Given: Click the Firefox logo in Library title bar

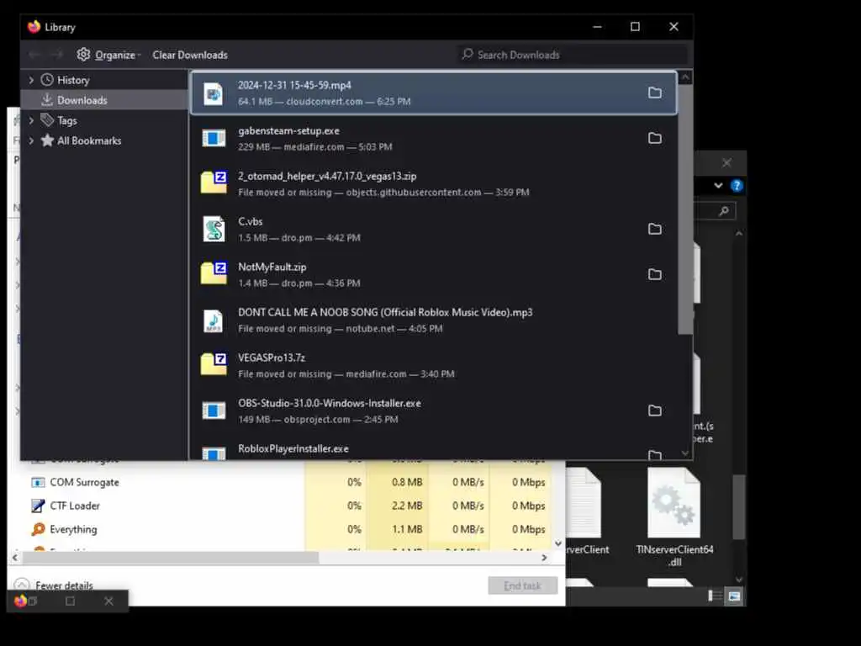Looking at the screenshot, I should tap(34, 26).
